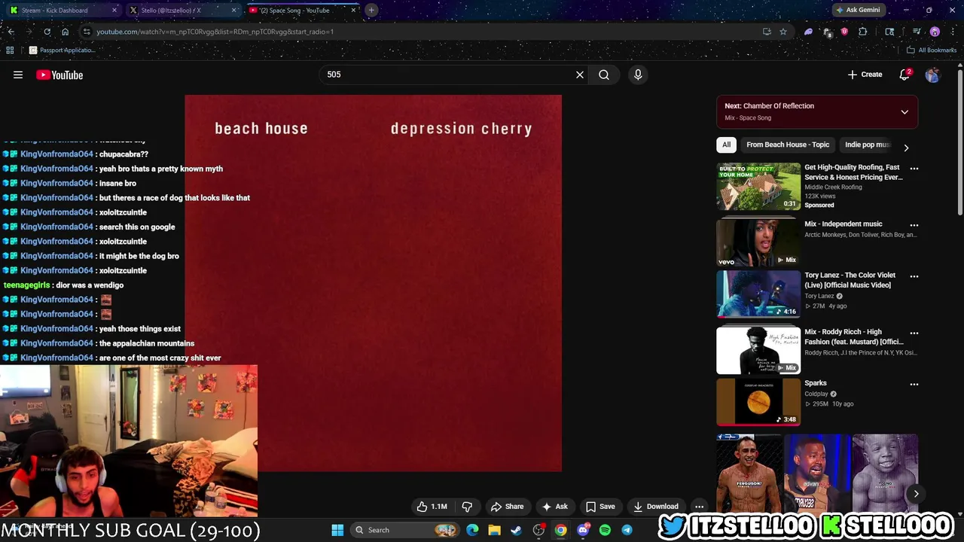Open the YouTube account avatar menu
This screenshot has height=542, width=964.
[932, 75]
